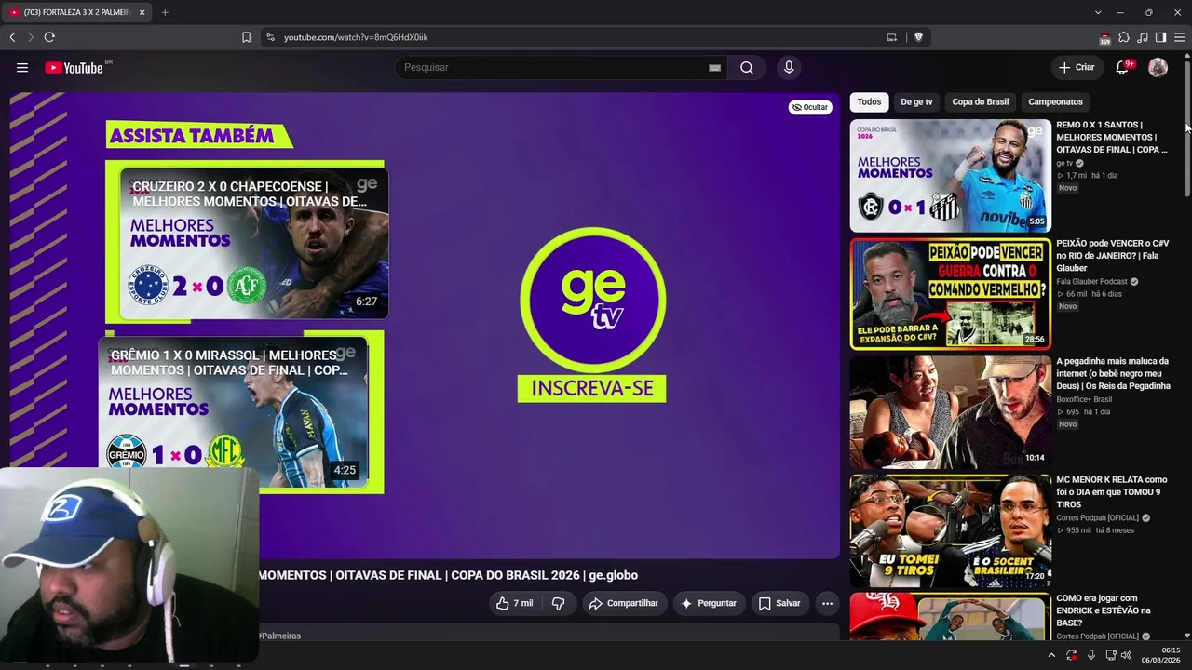Viewport: 1192px width, 670px height.
Task: Dislike this video
Action: [x=558, y=603]
